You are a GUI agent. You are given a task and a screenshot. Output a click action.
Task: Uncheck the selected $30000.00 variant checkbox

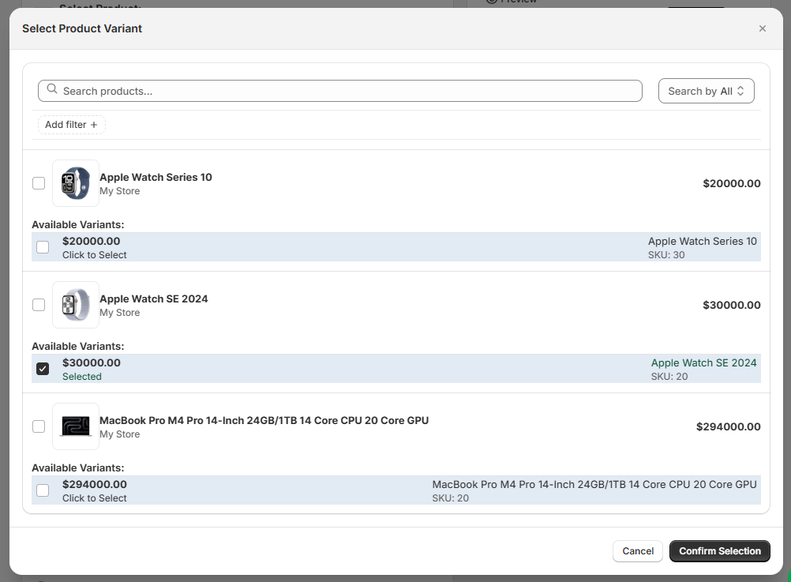(43, 369)
